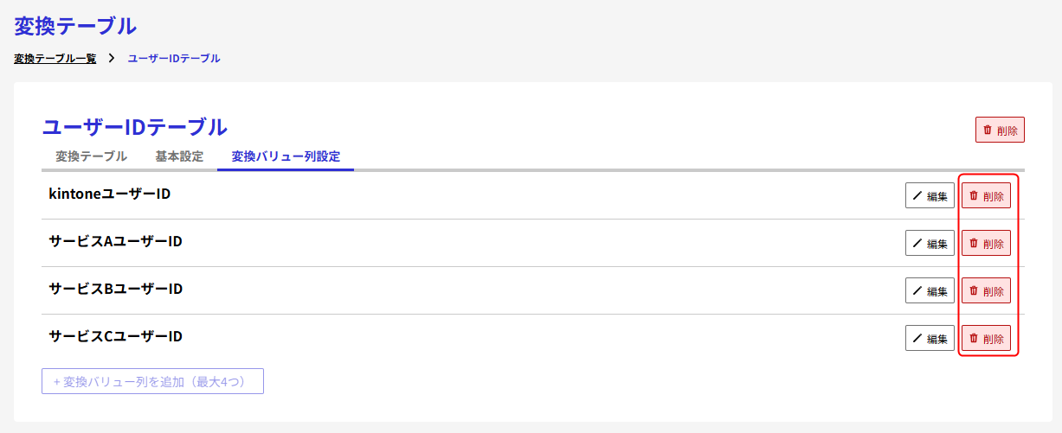Screen dimensions: 1062x433
Task: Select the 変換バリュー列設定 tab
Action: coord(286,156)
